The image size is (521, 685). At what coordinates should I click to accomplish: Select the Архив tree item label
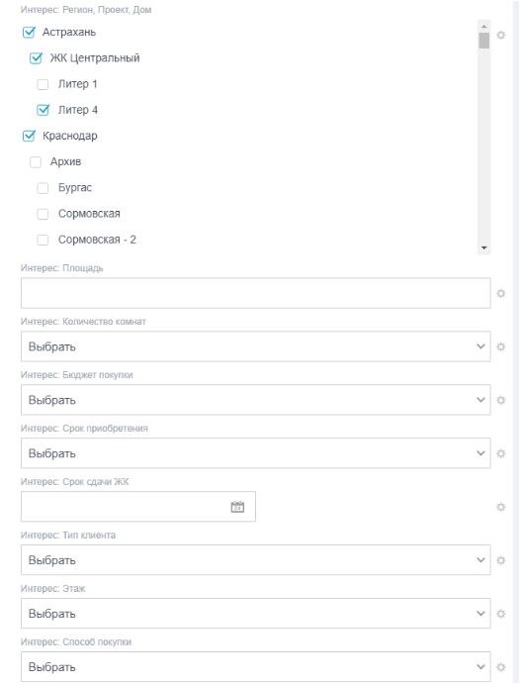(x=65, y=161)
